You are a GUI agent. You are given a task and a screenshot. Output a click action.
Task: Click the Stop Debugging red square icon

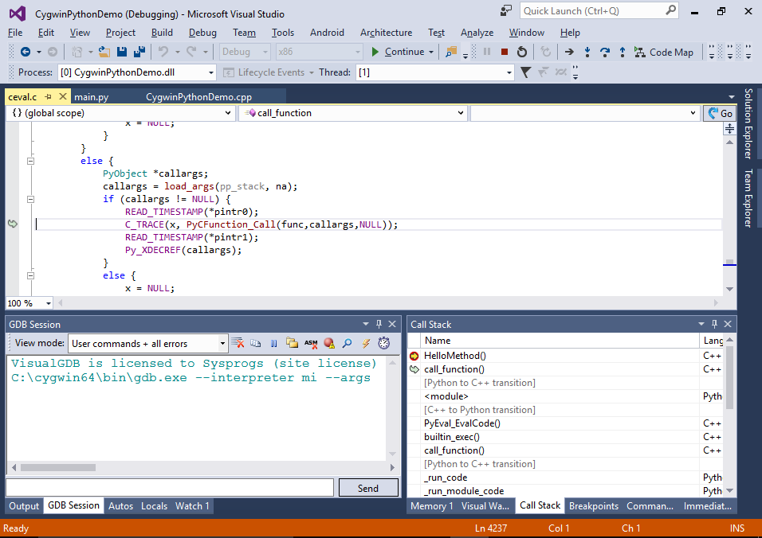[x=504, y=52]
